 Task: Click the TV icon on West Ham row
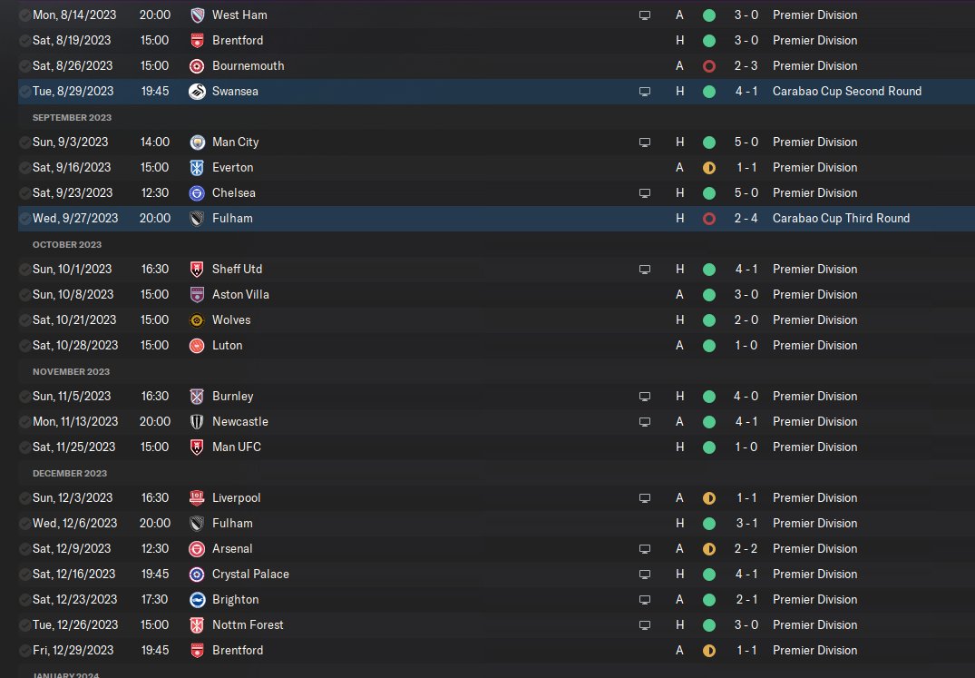(645, 15)
